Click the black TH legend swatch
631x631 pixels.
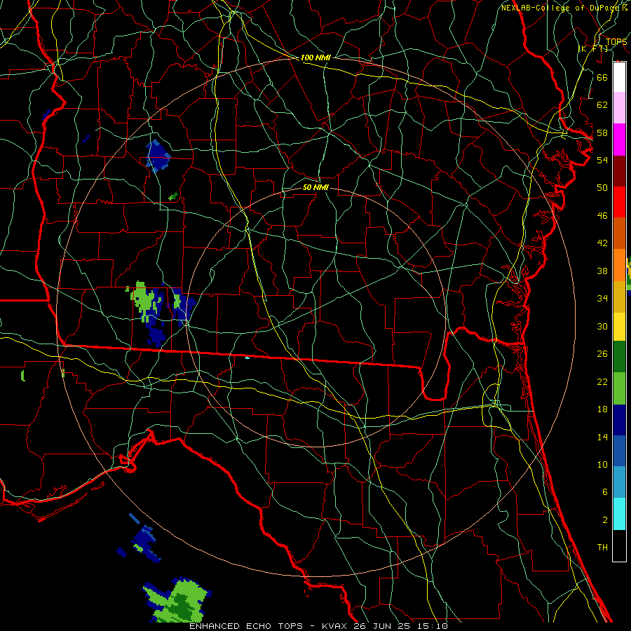pyautogui.click(x=619, y=545)
